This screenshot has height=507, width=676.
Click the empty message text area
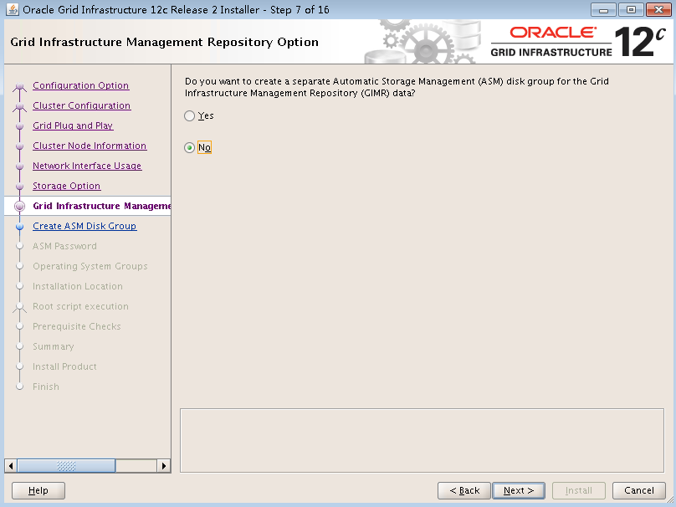(422, 441)
